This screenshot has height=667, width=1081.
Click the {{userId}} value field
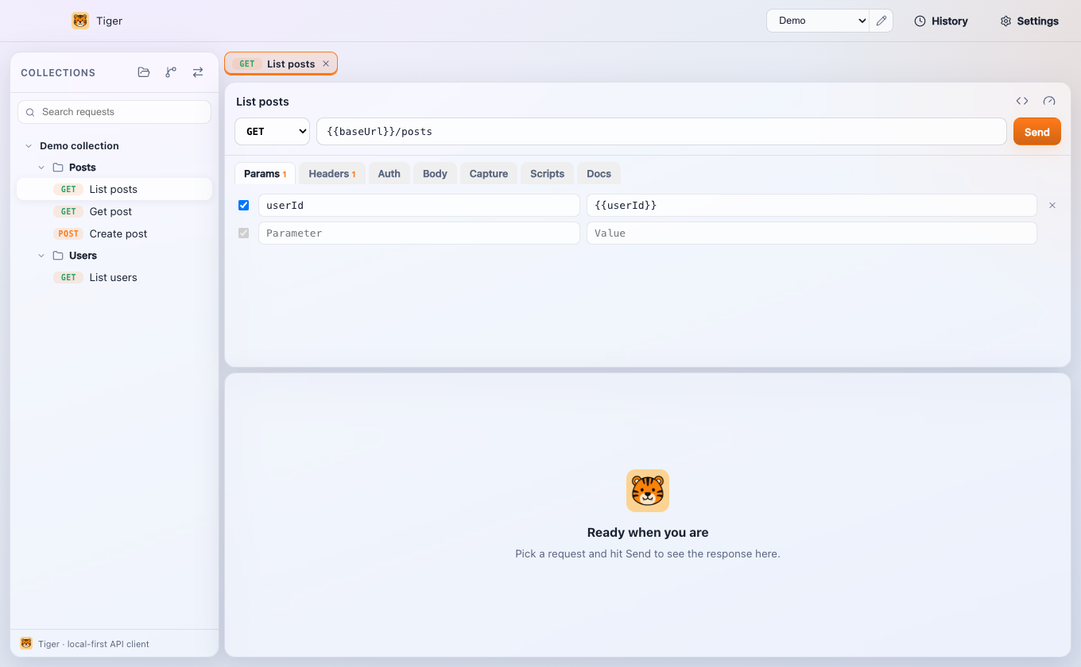[x=812, y=206]
